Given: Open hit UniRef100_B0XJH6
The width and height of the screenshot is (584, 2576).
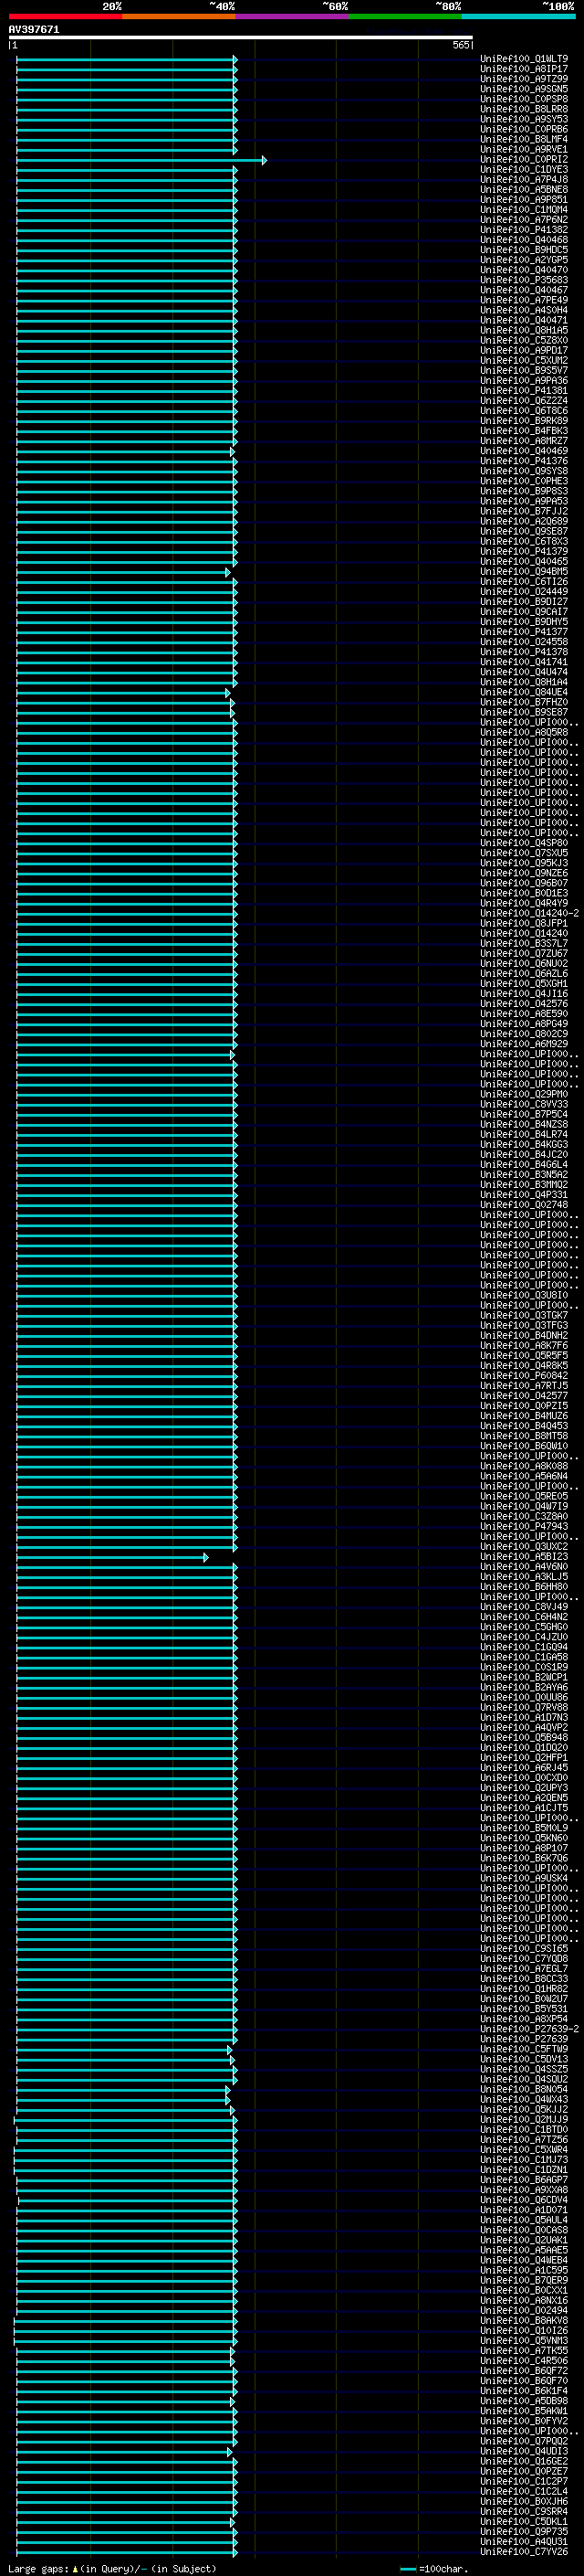Looking at the screenshot, I should pos(524,2502).
